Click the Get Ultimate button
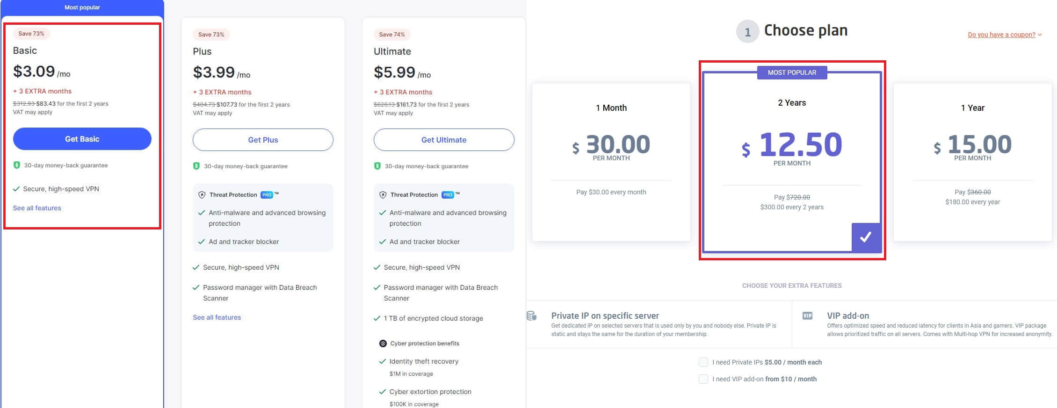 tap(443, 140)
